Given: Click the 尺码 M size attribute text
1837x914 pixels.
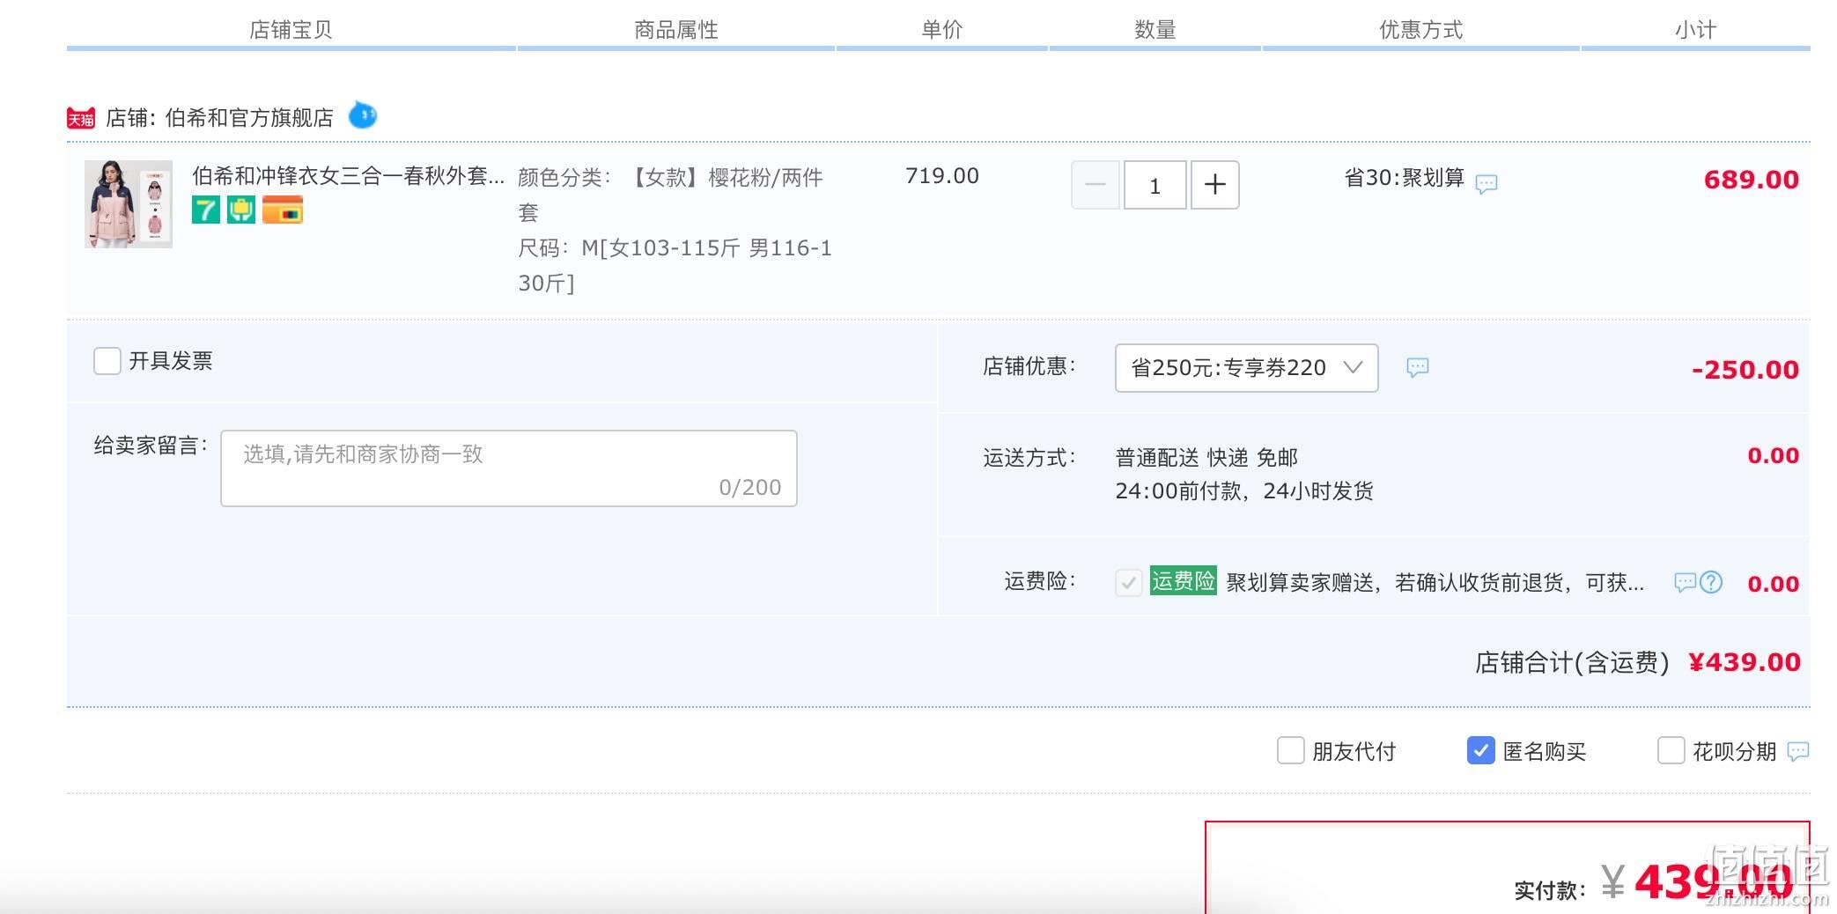Looking at the screenshot, I should point(675,265).
